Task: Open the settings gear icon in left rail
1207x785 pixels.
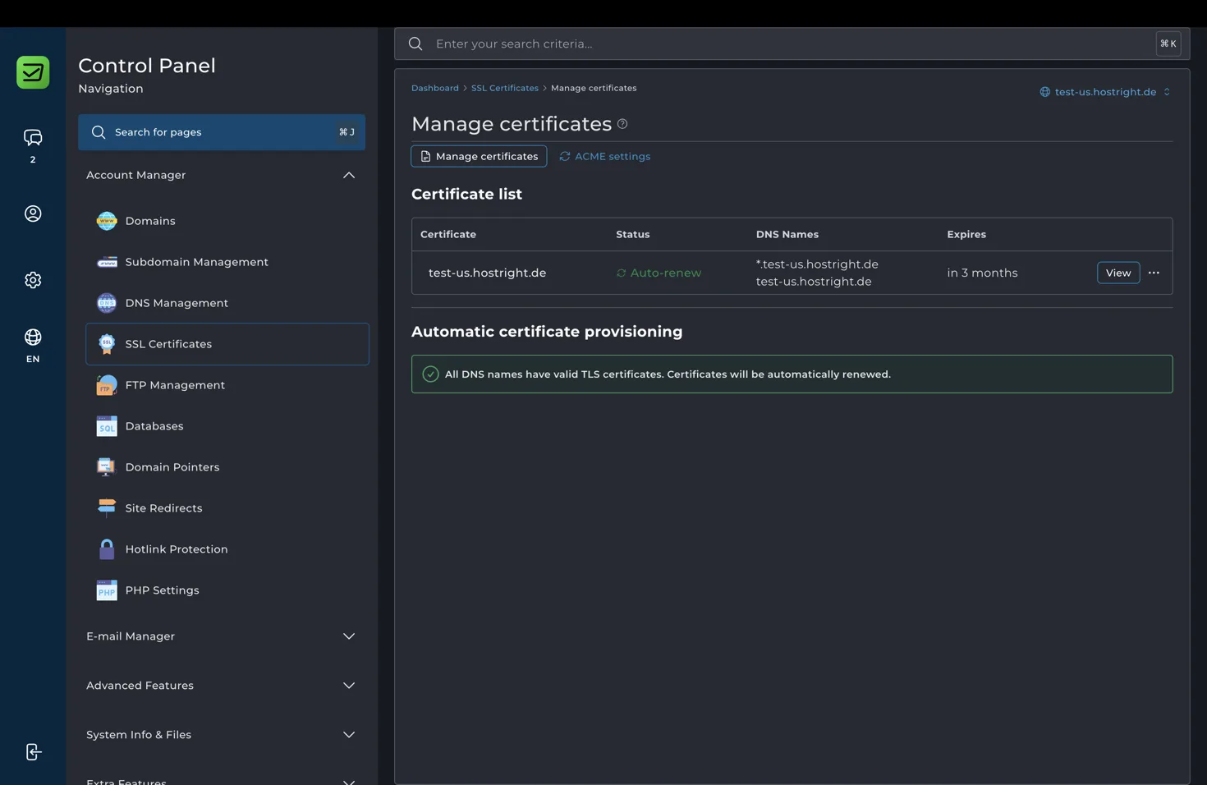Action: (x=33, y=280)
